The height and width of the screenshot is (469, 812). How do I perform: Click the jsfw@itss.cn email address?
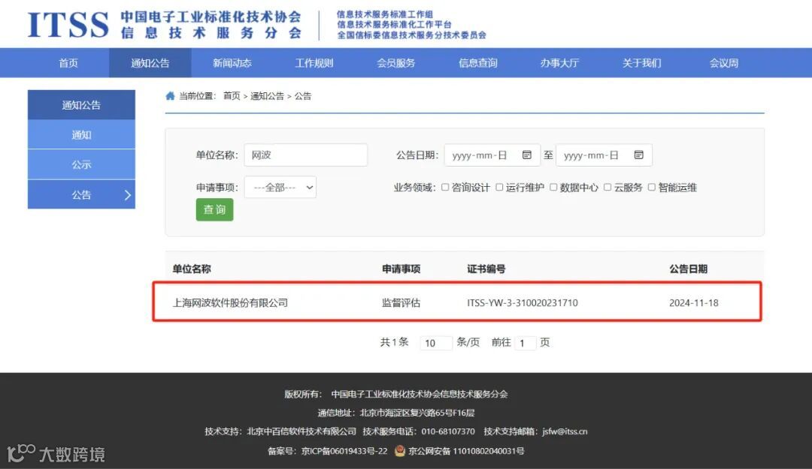[x=565, y=431]
